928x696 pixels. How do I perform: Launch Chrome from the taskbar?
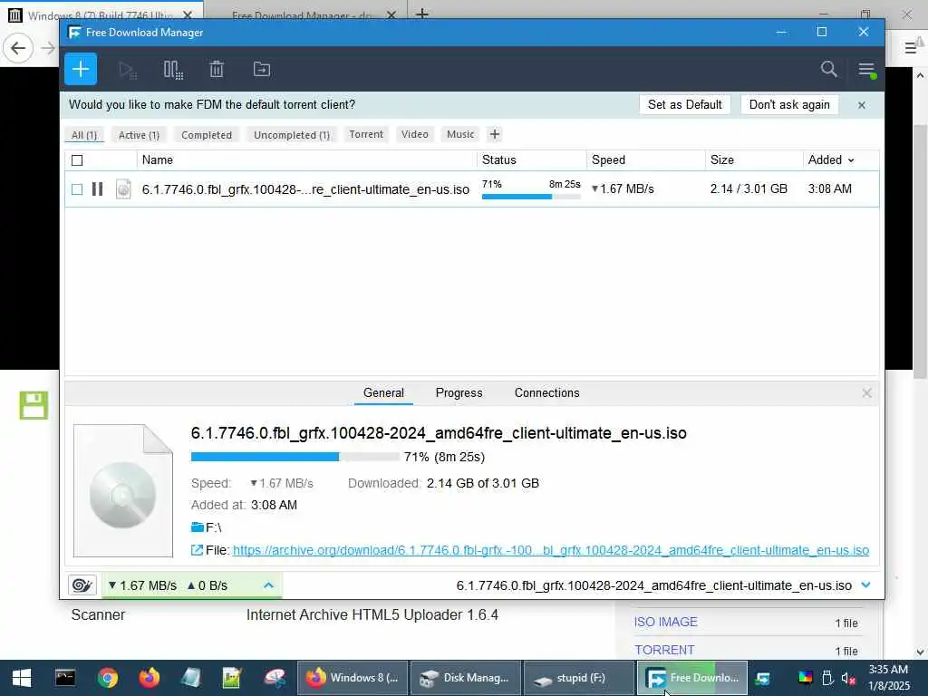[x=108, y=678]
